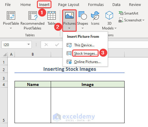This screenshot has width=148, height=127.
Task: Expand the Shapes dropdown chevron
Action: (83, 28)
